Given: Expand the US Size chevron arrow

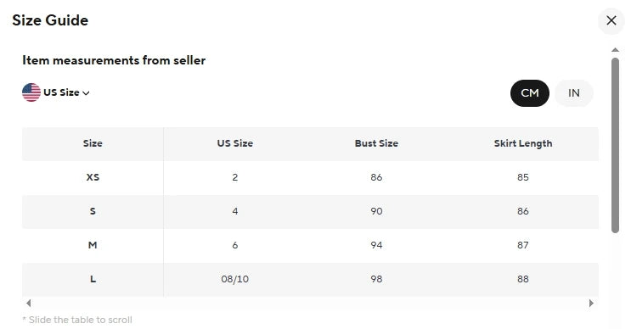Looking at the screenshot, I should (x=86, y=92).
